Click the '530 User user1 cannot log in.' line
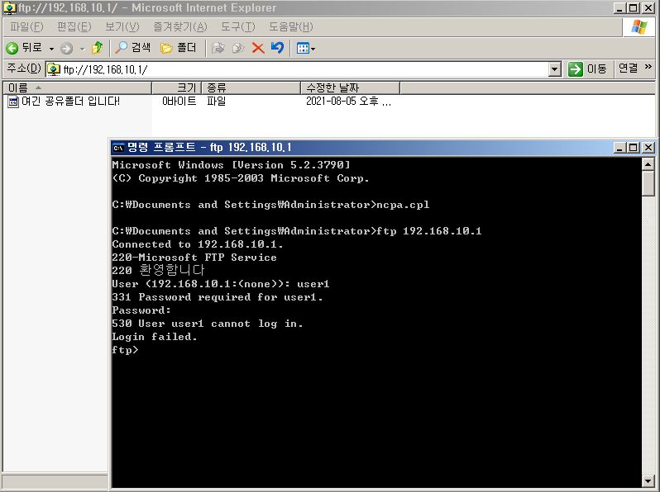 coord(207,324)
